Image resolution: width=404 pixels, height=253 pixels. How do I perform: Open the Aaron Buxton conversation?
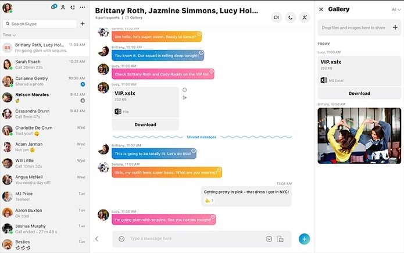coord(45,213)
